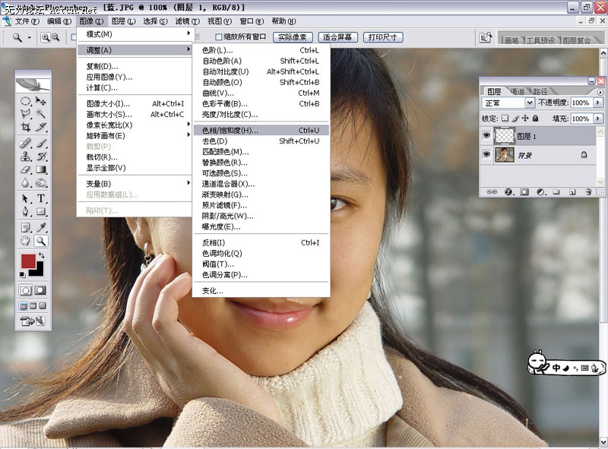Choose 色相/饱和度(H) from the menu
This screenshot has width=608, height=449.
coord(230,131)
